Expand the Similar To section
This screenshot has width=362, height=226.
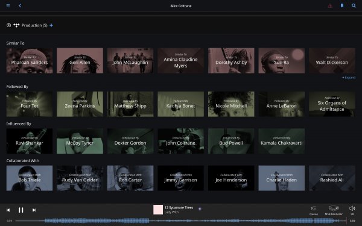[x=349, y=78]
